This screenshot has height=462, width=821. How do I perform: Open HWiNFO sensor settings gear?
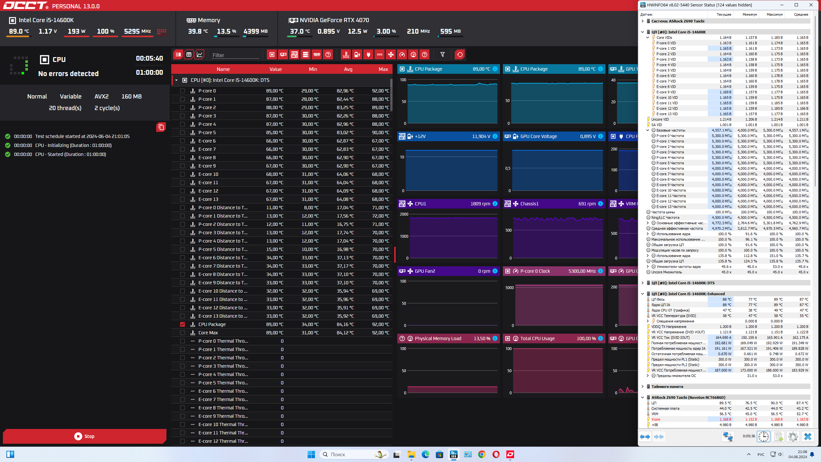click(x=793, y=436)
